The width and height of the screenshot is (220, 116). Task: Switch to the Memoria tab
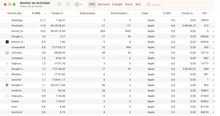coord(104,4)
